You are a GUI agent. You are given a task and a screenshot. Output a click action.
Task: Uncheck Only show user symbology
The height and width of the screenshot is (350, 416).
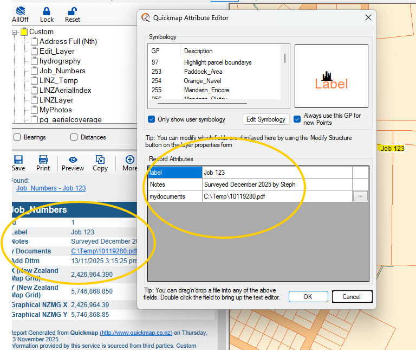(x=152, y=119)
